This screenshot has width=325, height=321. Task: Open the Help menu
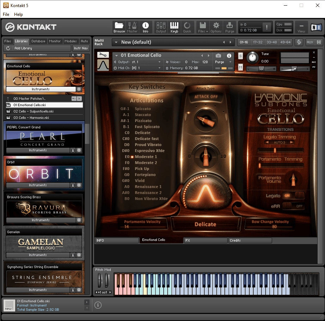tap(18, 14)
